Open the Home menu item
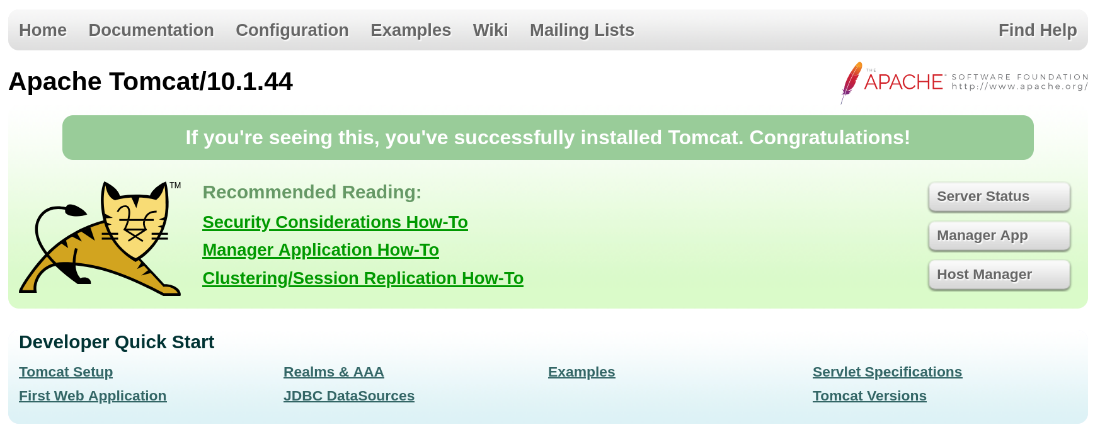Screen dimensions: 1100x432 [x=42, y=30]
